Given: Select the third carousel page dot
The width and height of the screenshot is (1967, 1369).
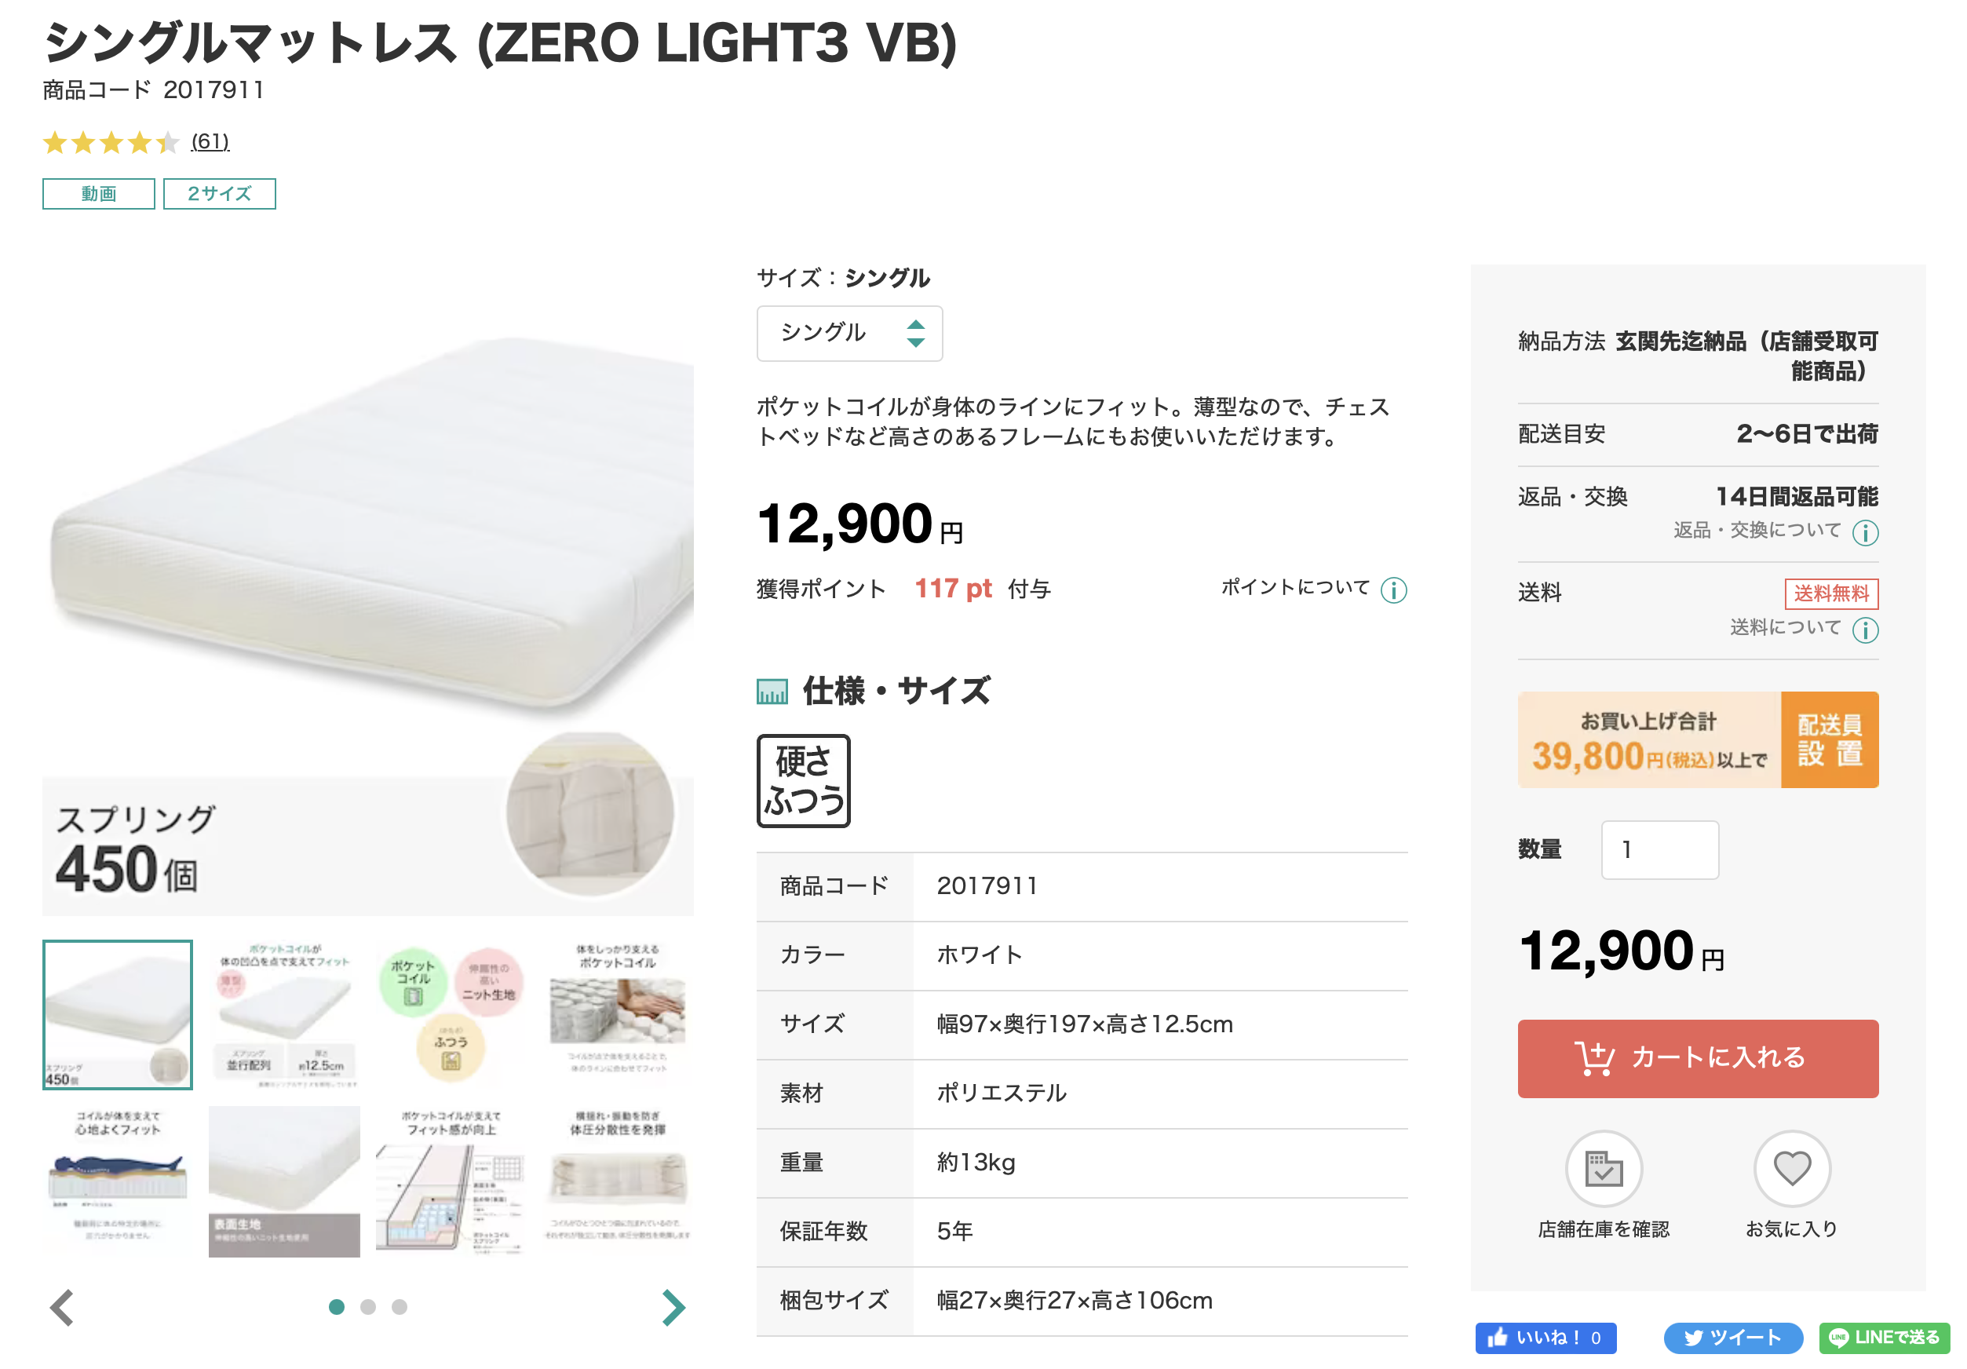Looking at the screenshot, I should click(400, 1306).
